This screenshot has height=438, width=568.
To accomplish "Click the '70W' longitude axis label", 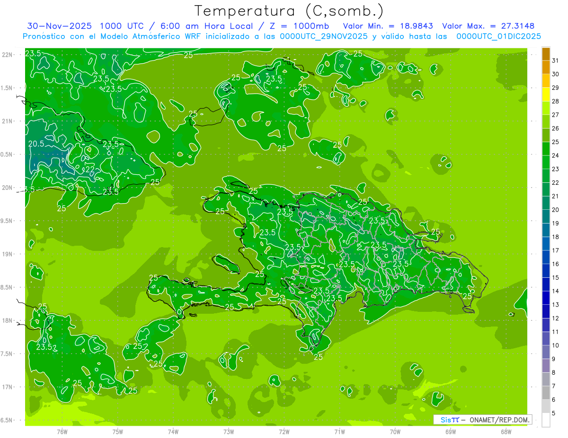I will pos(395,431).
